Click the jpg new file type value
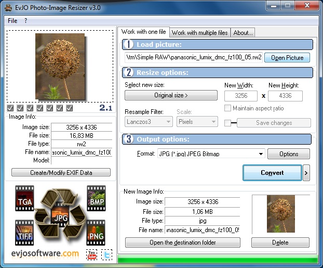 [203, 221]
